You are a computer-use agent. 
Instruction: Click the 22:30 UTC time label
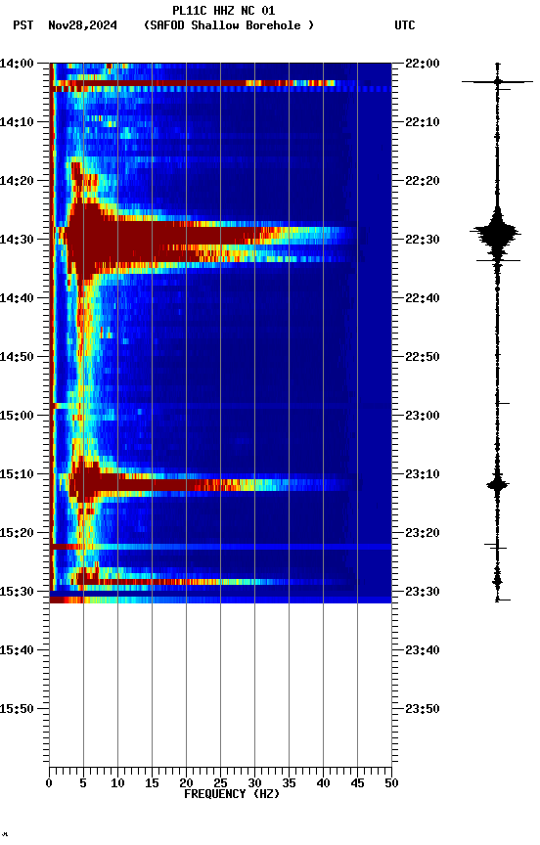tap(423, 240)
